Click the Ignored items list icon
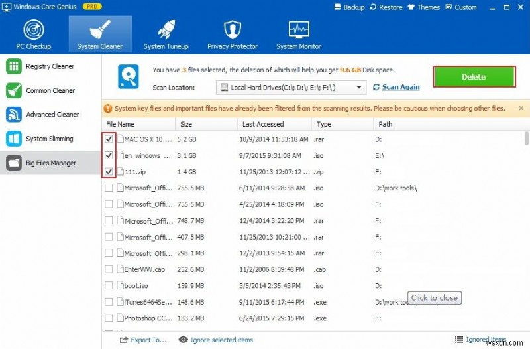Screen dimensions: 530x349 click(x=459, y=339)
